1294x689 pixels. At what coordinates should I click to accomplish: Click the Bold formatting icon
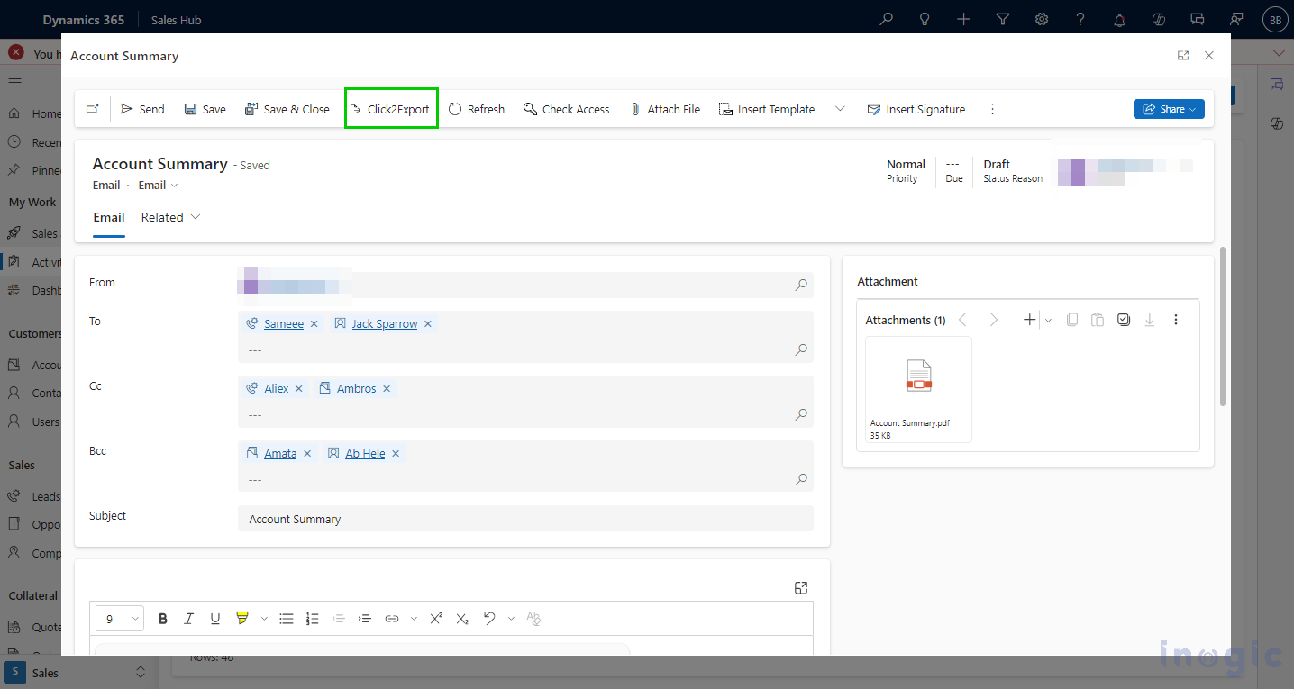pos(163,619)
